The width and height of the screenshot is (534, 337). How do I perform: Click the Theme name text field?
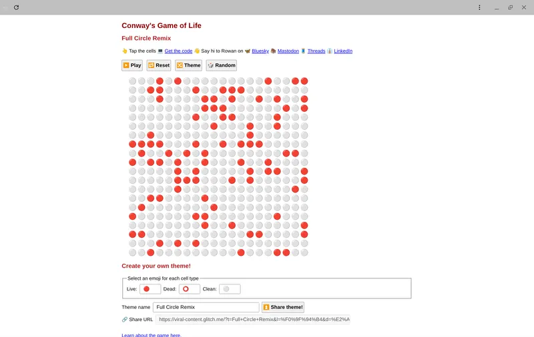(206, 307)
